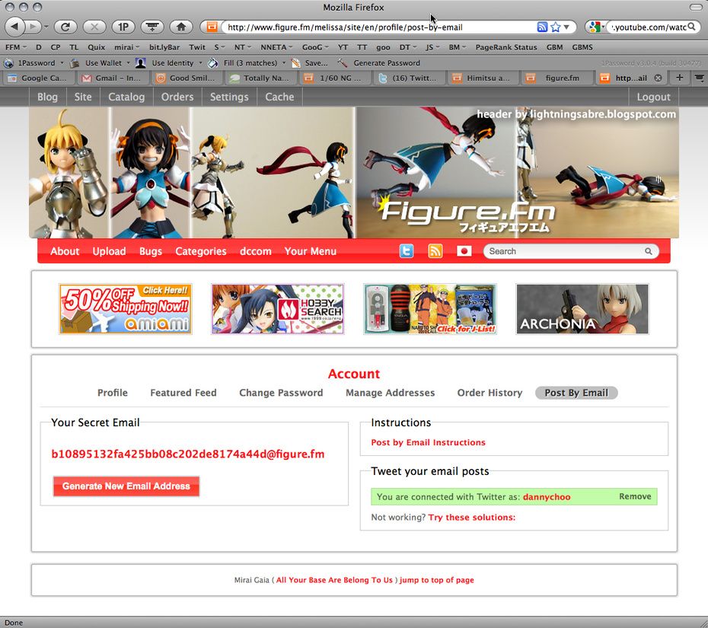Open the list all tabs button
The image size is (708, 628).
(x=699, y=78)
